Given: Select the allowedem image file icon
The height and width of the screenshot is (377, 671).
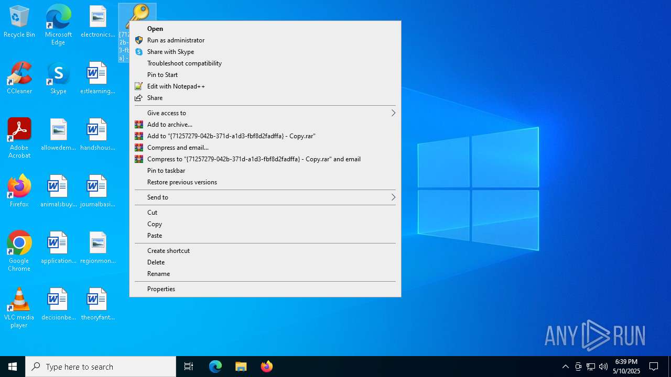Looking at the screenshot, I should coord(58,135).
